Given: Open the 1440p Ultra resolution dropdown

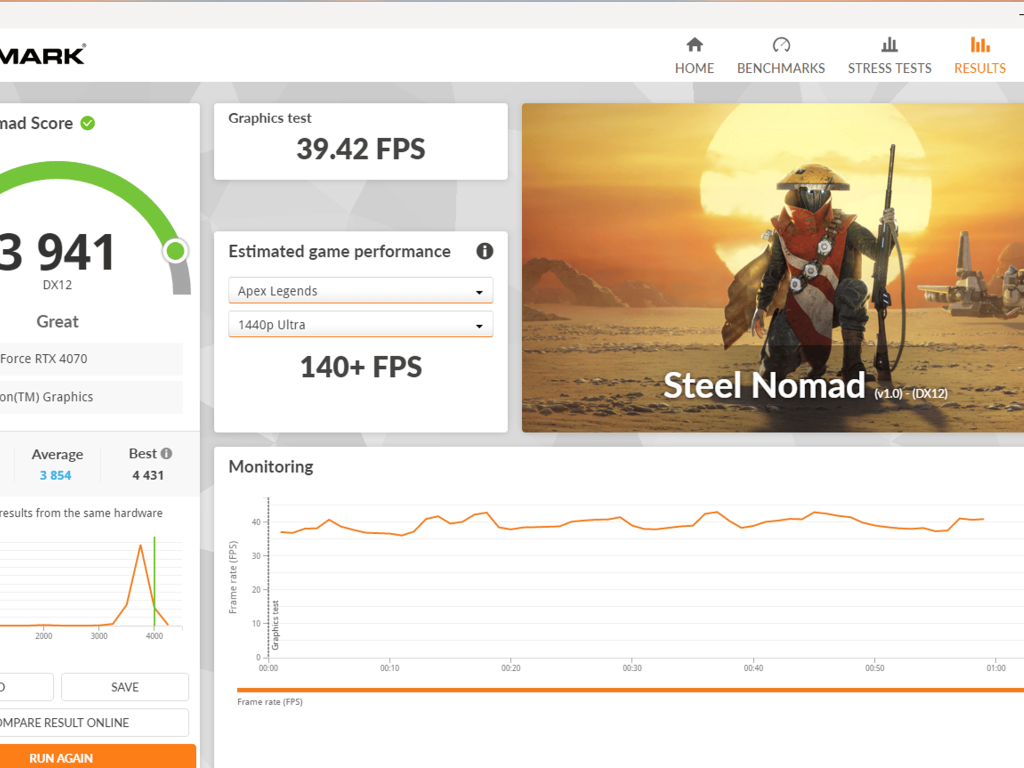Looking at the screenshot, I should click(360, 324).
